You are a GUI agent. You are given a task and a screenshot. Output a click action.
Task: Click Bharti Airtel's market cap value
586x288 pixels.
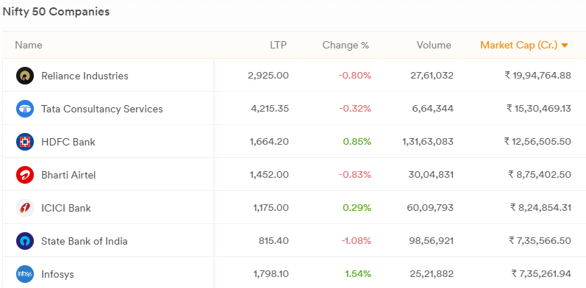pyautogui.click(x=540, y=175)
